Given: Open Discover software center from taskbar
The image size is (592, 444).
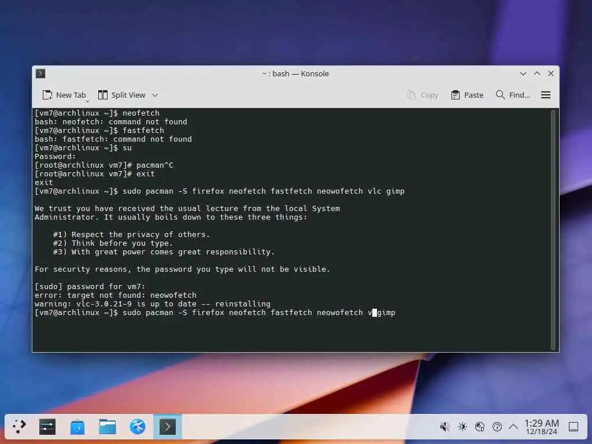Looking at the screenshot, I should pyautogui.click(x=77, y=427).
